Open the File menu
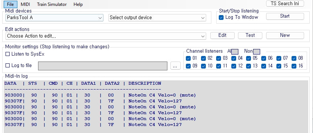Image resolution: width=313 pixels, height=133 pixels. pos(10,4)
